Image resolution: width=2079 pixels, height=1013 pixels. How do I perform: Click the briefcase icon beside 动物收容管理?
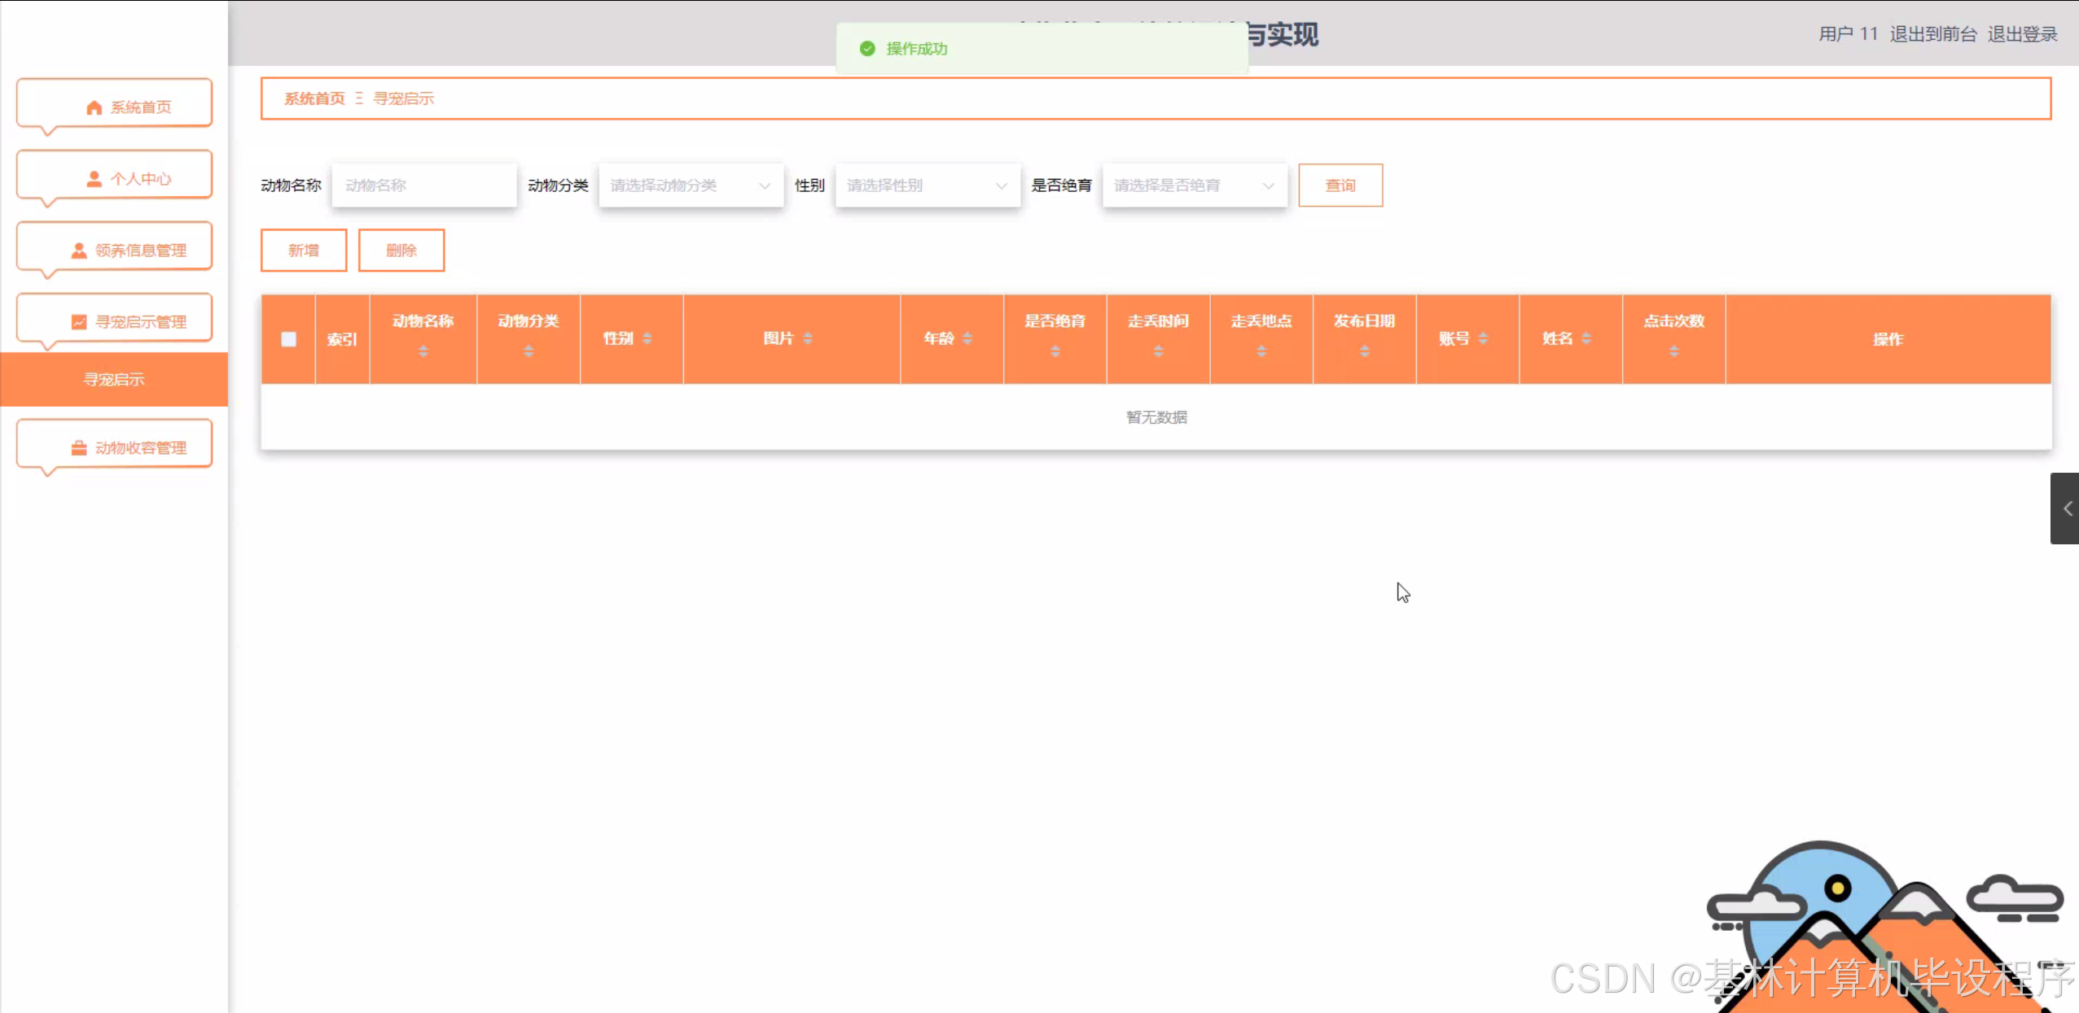[x=78, y=448]
